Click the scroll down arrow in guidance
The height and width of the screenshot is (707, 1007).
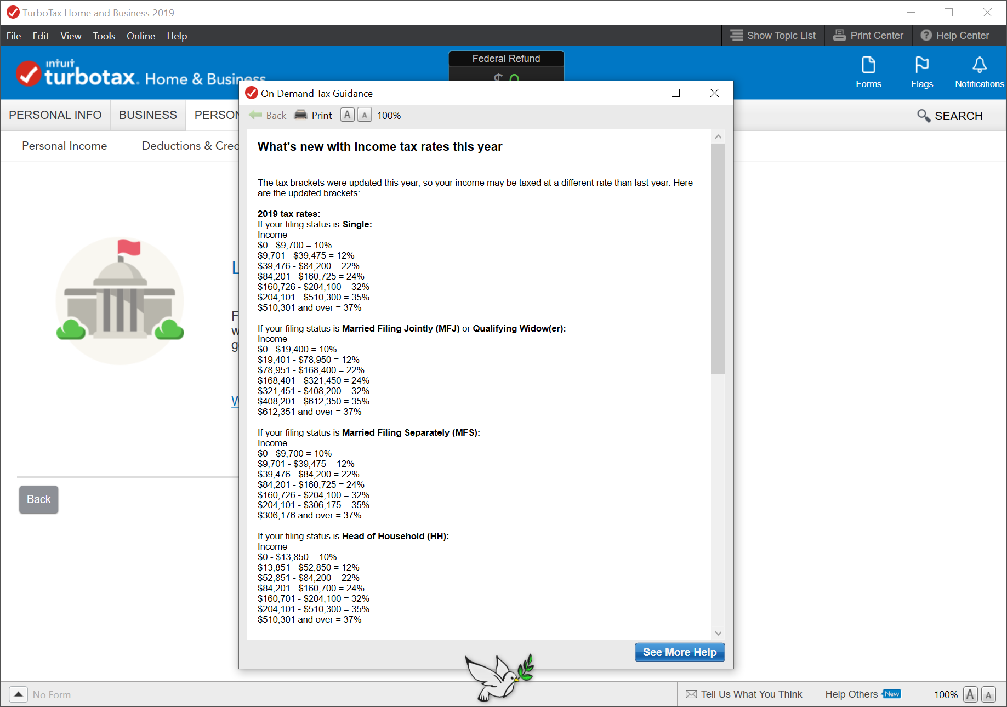[x=718, y=633]
